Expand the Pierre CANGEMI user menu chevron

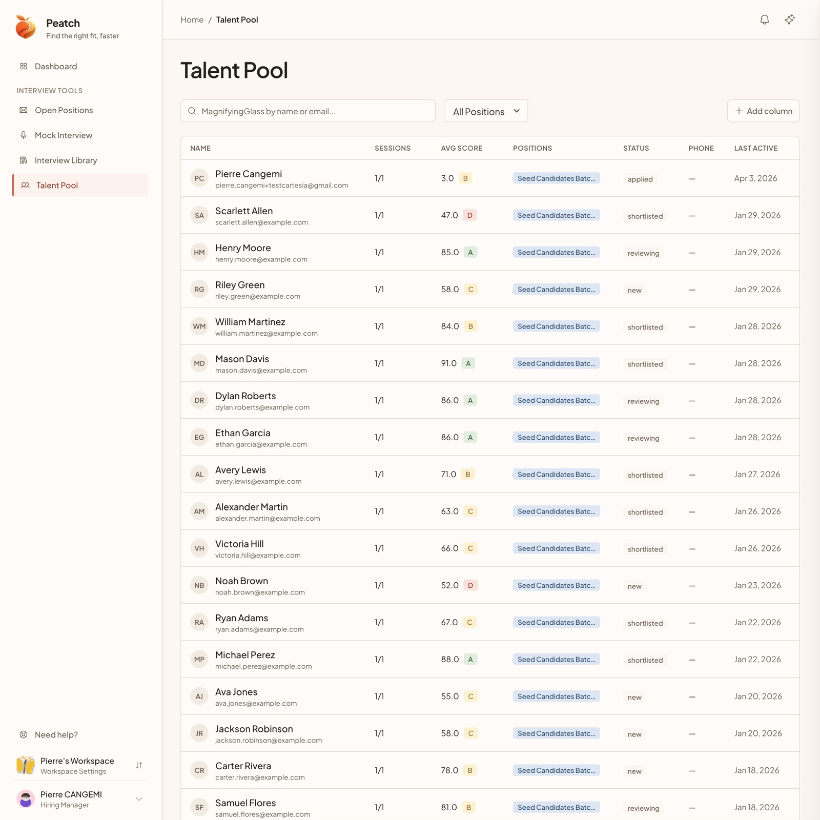coord(139,799)
